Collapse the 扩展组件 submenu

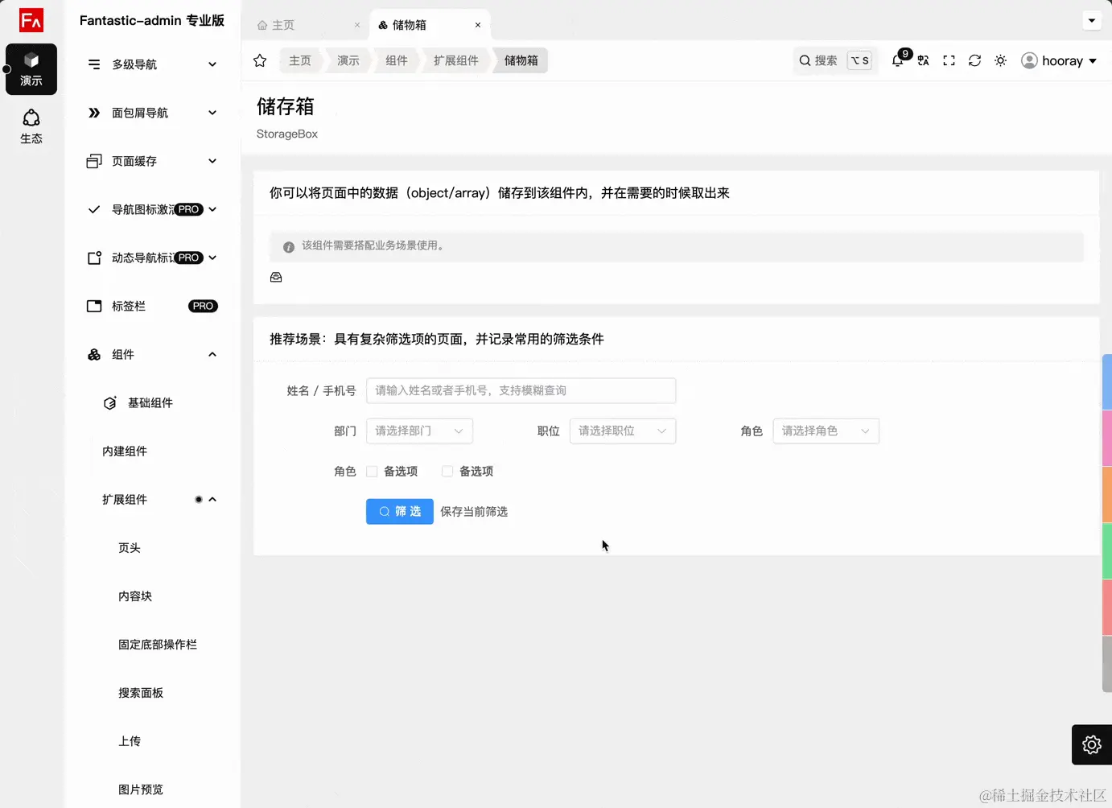click(x=152, y=499)
